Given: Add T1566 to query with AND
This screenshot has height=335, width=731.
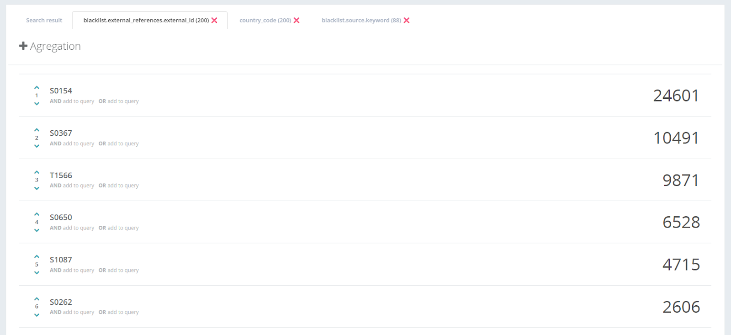Looking at the screenshot, I should click(72, 186).
